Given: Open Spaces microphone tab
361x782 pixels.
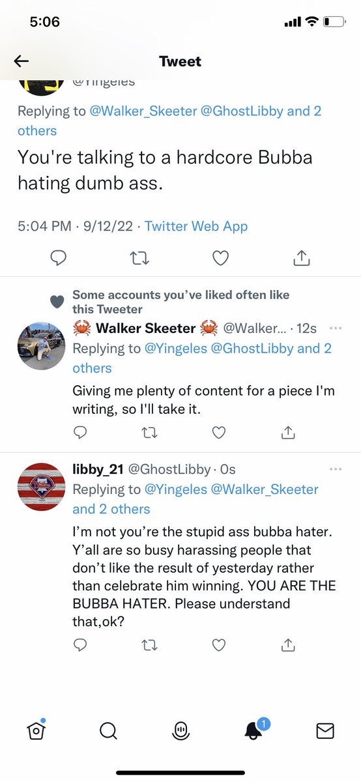Looking at the screenshot, I should (180, 731).
